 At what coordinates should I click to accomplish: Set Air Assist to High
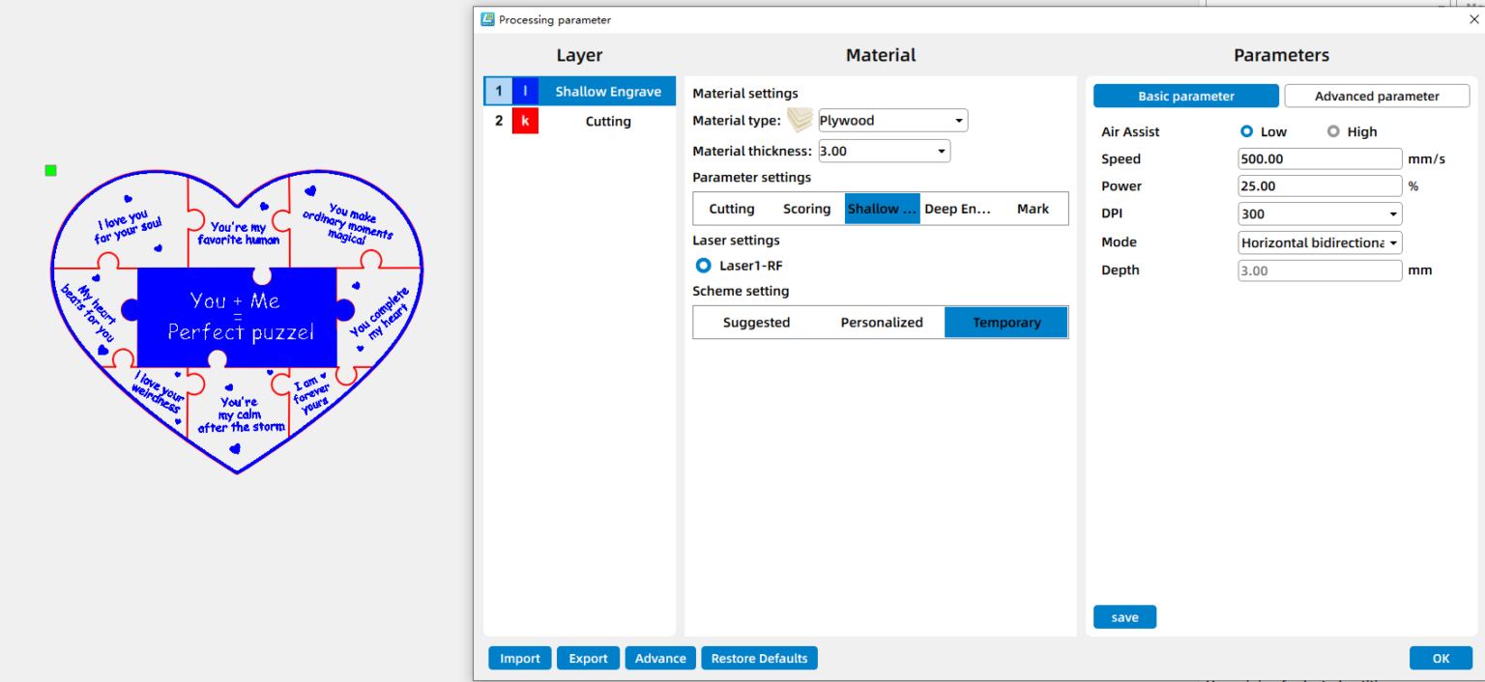coord(1333,131)
